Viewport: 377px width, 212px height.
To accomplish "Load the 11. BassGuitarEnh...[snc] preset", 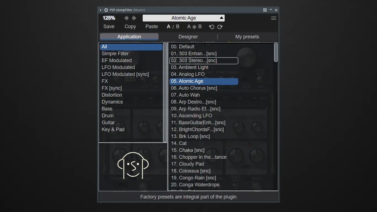I will point(204,123).
